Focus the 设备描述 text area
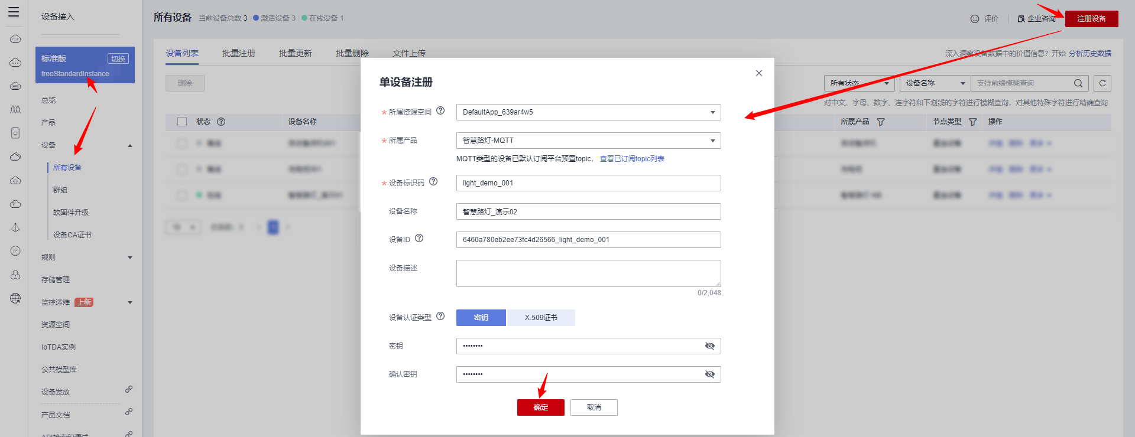The image size is (1135, 437). click(x=589, y=273)
